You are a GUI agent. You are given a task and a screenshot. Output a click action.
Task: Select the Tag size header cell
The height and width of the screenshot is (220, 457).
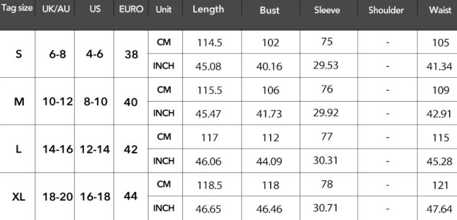[18, 10]
